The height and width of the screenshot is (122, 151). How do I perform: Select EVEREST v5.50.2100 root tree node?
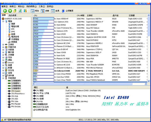coord(13,19)
